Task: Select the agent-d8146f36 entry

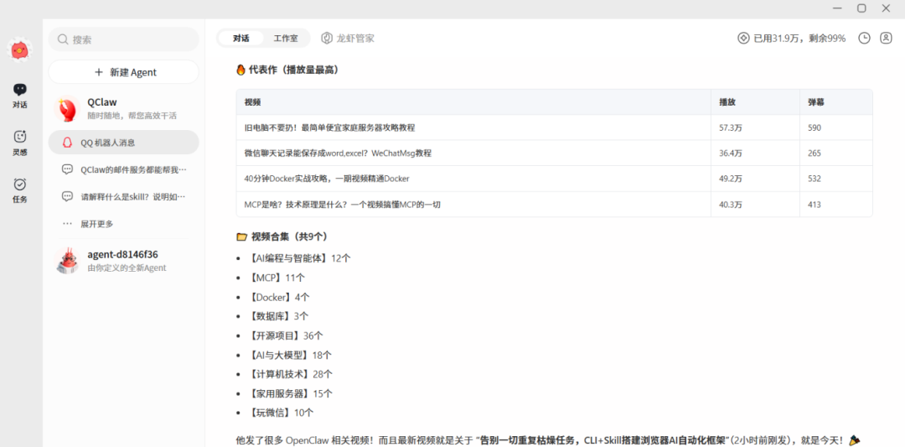Action: point(123,261)
